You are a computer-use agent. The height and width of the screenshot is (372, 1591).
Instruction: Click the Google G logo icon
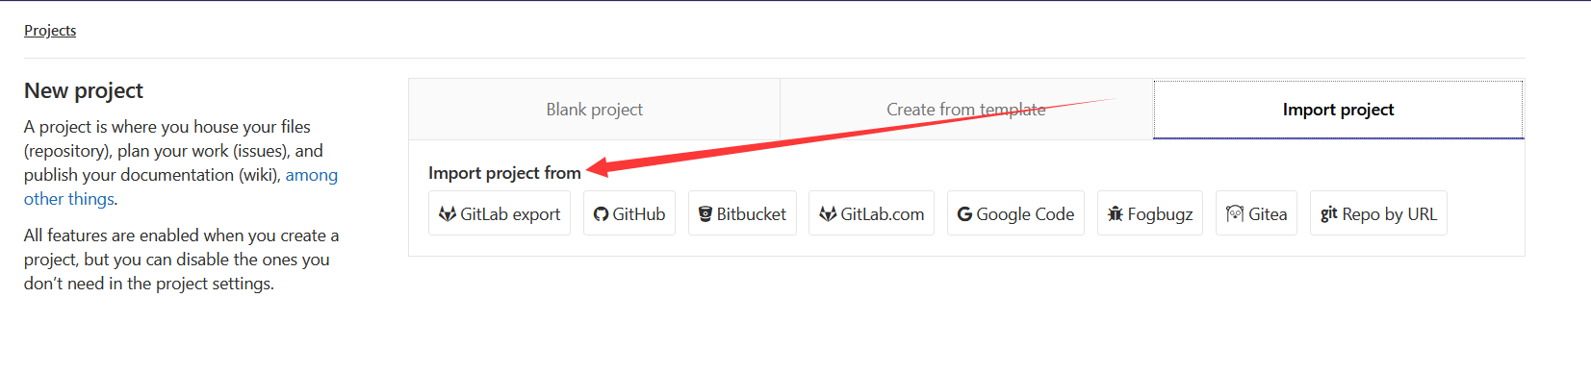pos(964,214)
